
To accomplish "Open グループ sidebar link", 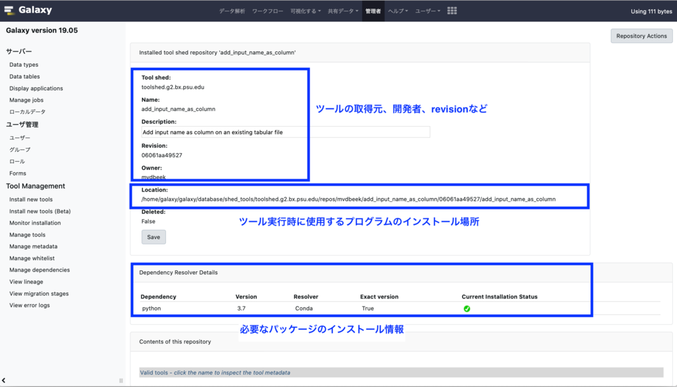I will 20,150.
